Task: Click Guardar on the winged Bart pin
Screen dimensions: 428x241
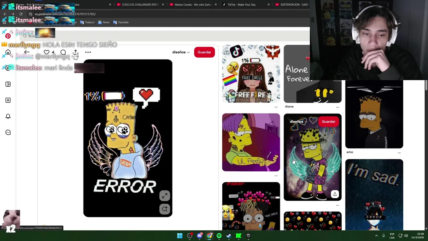Action: pos(329,122)
